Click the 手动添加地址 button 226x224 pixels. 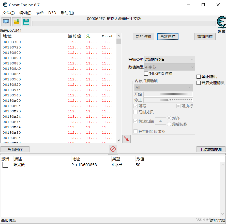[x=211, y=149]
